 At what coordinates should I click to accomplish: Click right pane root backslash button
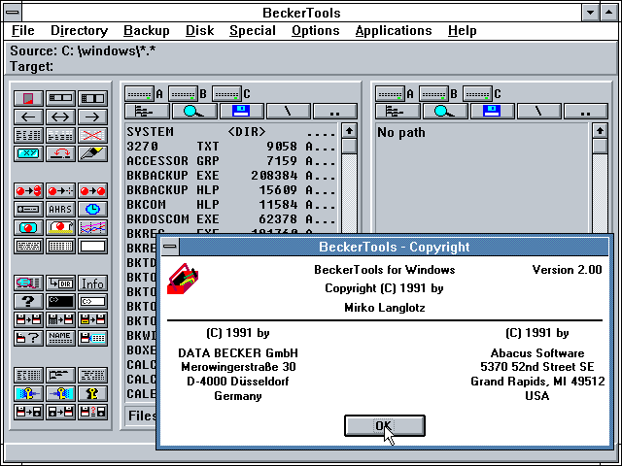[x=539, y=112]
